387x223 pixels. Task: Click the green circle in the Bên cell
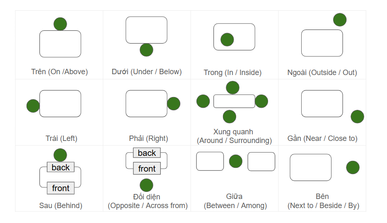click(x=353, y=167)
